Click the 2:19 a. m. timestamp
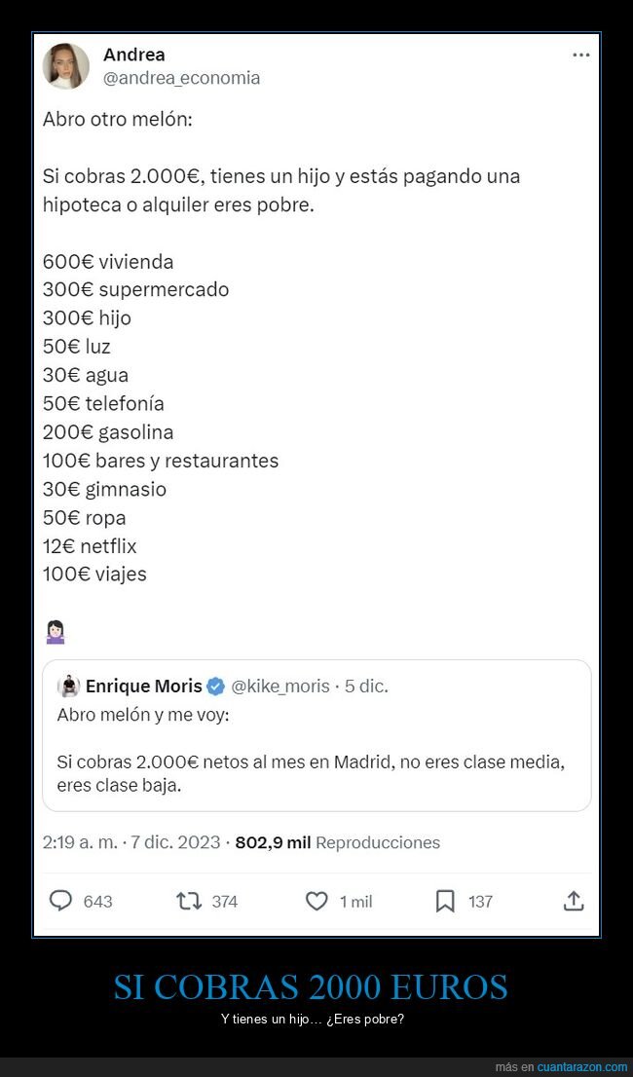633x1077 pixels. (x=81, y=842)
